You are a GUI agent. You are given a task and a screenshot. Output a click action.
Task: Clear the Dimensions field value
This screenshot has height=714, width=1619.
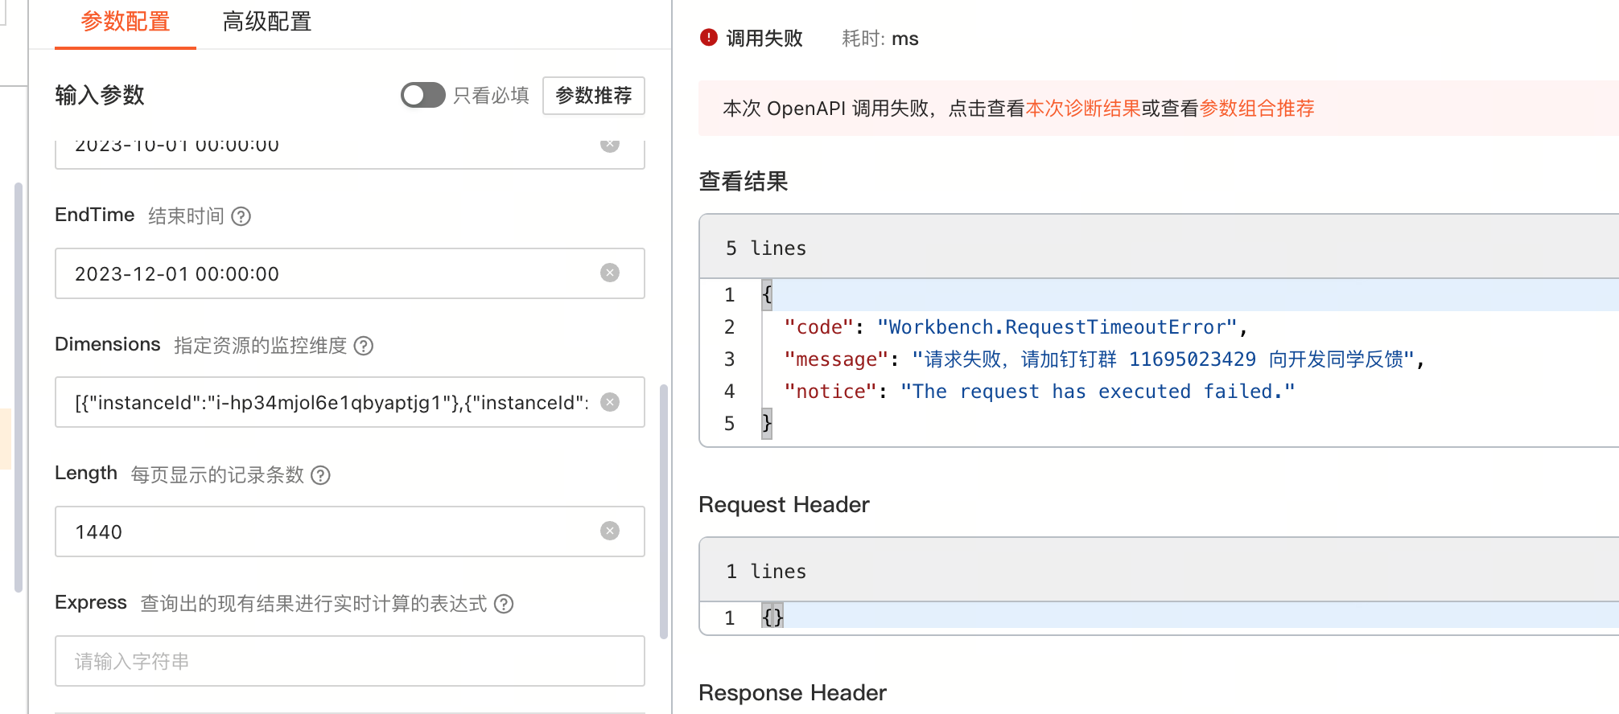(x=610, y=402)
